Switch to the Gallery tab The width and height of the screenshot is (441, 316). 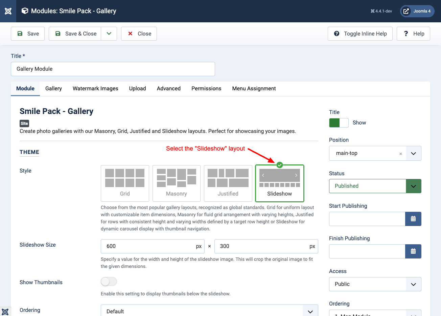tap(53, 89)
